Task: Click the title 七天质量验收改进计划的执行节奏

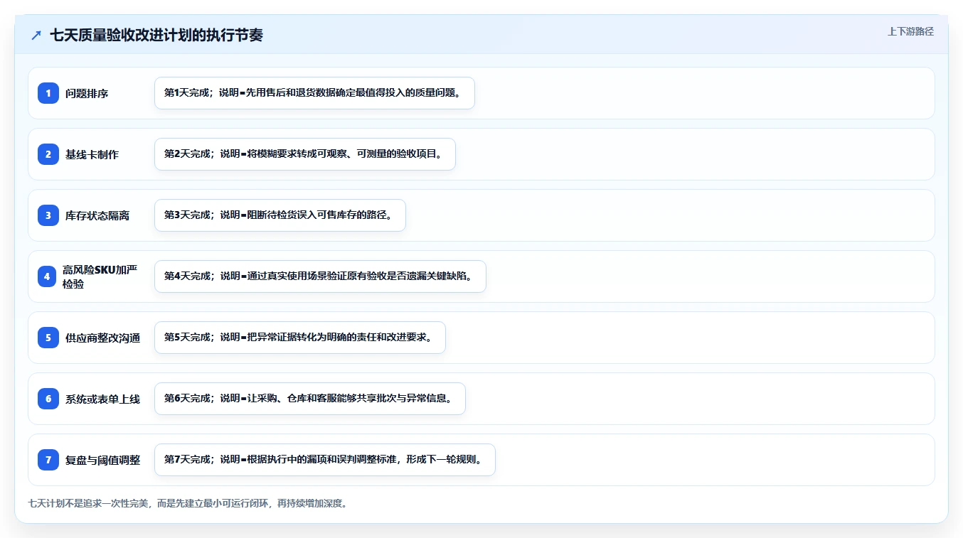Action: 156,36
